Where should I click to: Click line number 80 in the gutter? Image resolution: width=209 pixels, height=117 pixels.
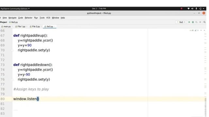[2, 99]
